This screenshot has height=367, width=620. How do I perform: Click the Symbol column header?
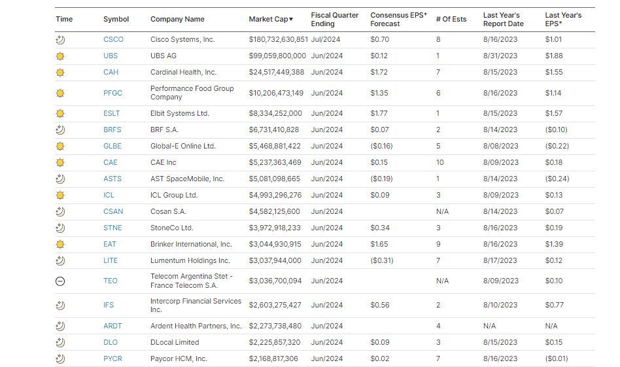[116, 19]
